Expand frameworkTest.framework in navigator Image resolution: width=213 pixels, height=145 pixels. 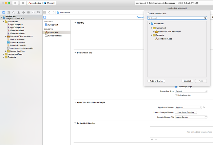(6, 36)
